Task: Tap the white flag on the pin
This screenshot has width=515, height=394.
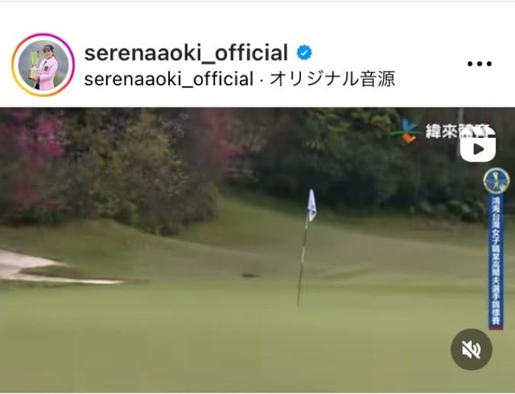Action: point(312,204)
